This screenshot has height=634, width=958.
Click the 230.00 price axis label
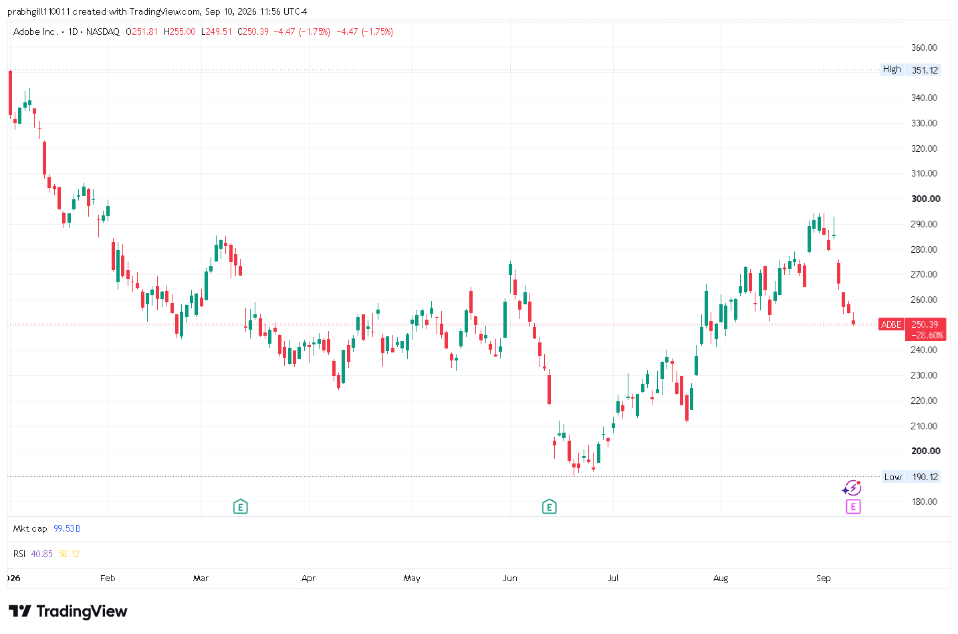(925, 375)
